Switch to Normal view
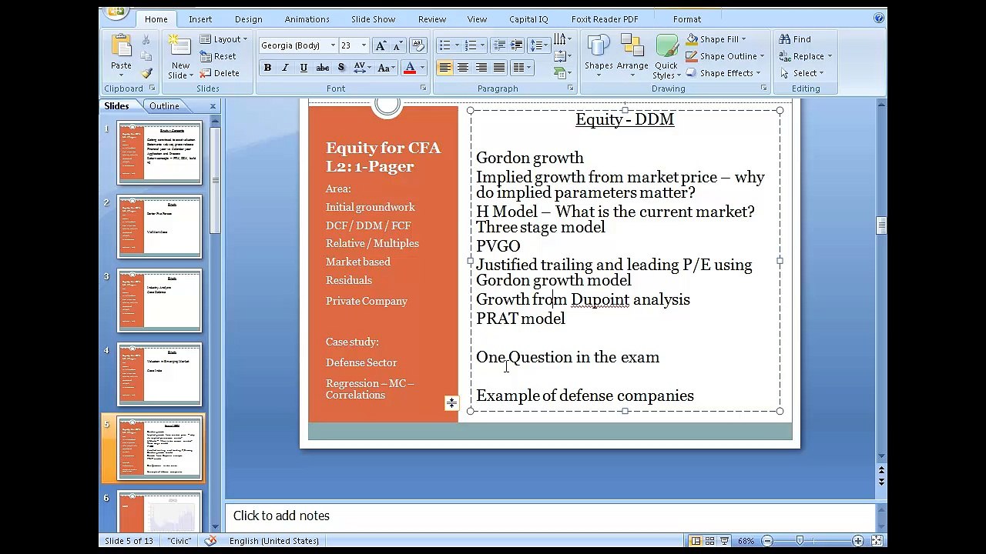 pyautogui.click(x=696, y=541)
